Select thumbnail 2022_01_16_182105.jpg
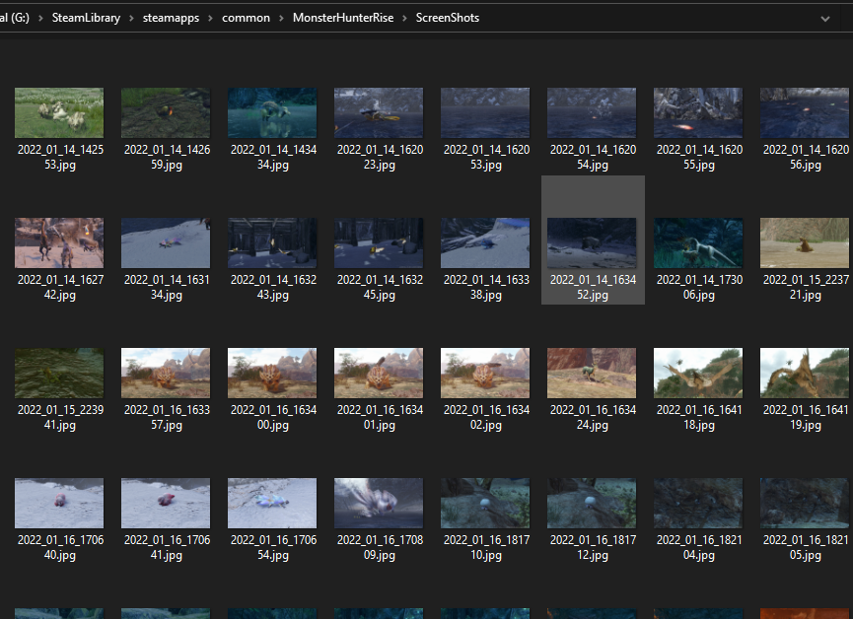 (805, 503)
